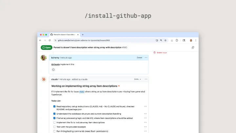This screenshot has width=236, height=133.
Task: Click the address bar URL
Action: 84,40
